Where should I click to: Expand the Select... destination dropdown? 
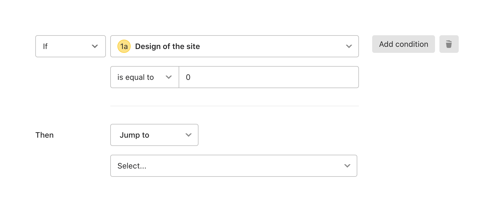click(233, 166)
